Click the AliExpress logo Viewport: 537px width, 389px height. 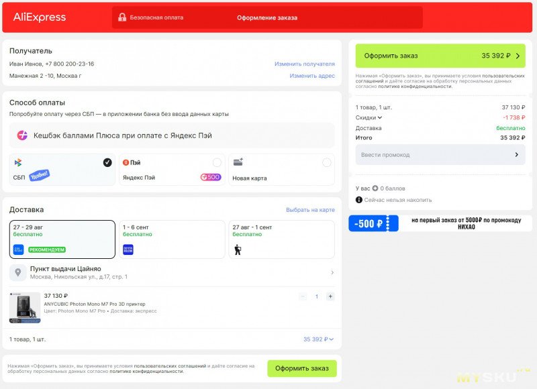pos(40,17)
